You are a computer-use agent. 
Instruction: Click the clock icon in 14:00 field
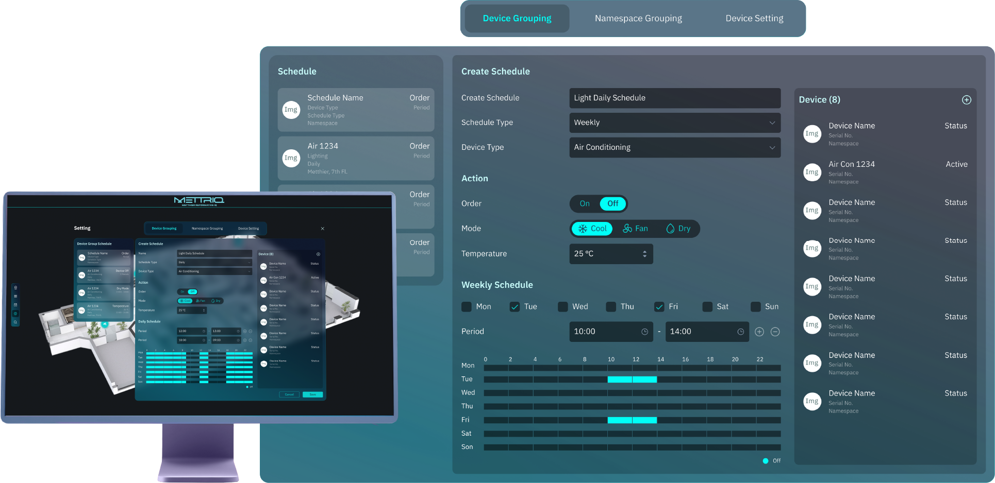(x=740, y=332)
